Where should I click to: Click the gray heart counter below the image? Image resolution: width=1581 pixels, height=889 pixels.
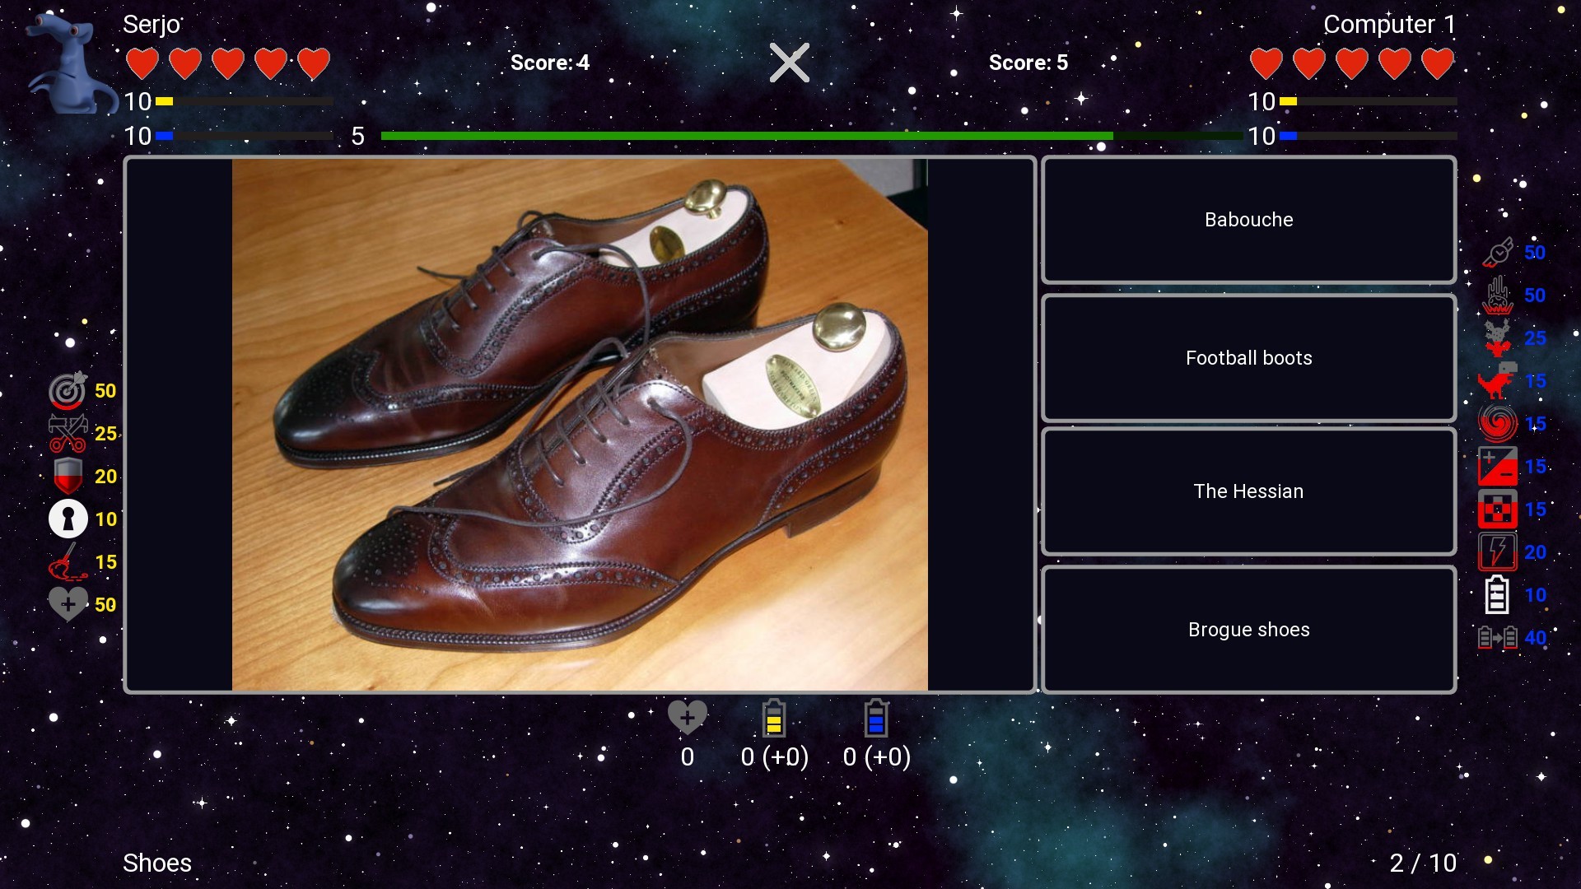tap(687, 723)
